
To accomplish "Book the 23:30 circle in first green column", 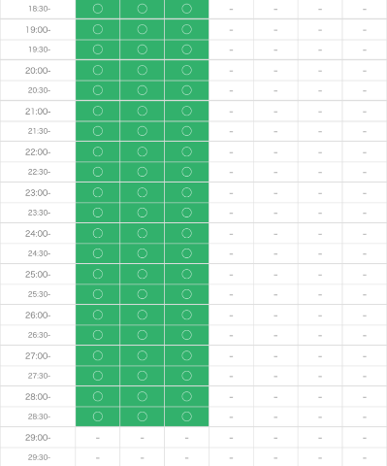I will [x=98, y=213].
